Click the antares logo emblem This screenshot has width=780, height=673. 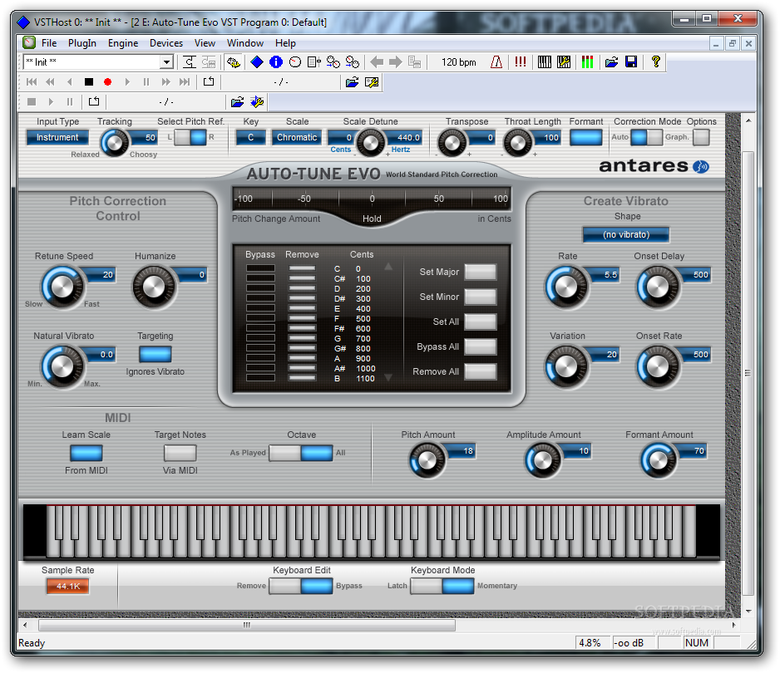pos(701,166)
